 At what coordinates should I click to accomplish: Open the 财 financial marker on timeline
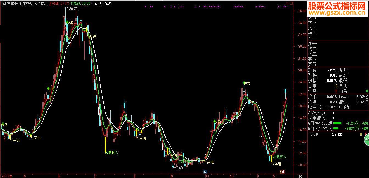[205, 172]
